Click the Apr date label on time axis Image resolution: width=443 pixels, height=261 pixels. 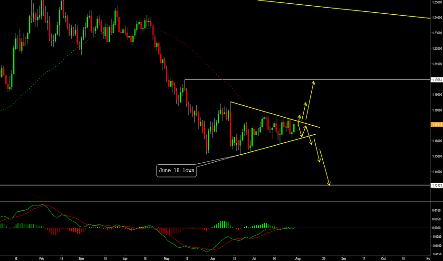[125, 258]
